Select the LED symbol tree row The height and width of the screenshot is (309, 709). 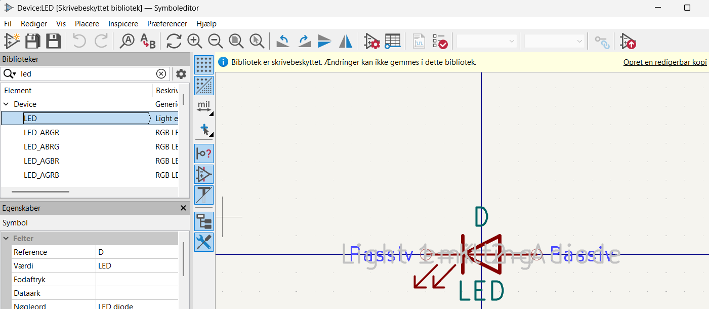tap(89, 119)
